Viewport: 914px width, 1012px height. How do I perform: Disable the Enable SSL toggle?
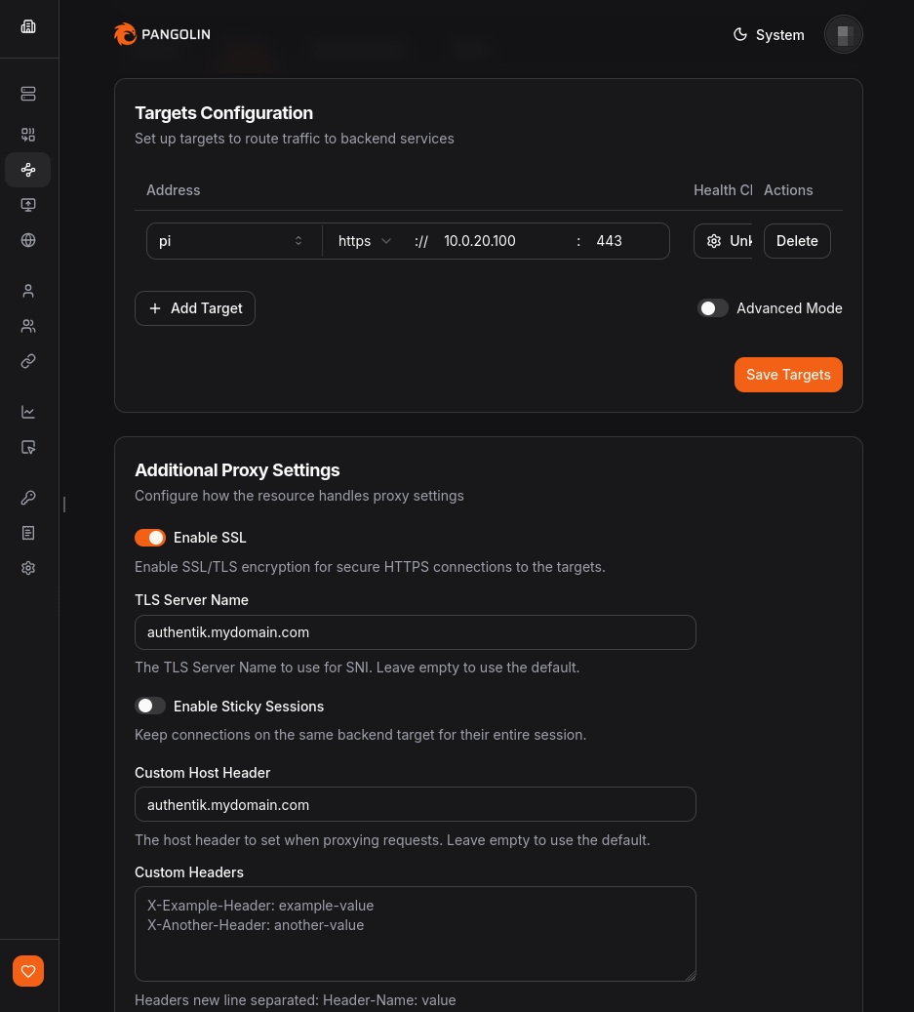tap(150, 538)
